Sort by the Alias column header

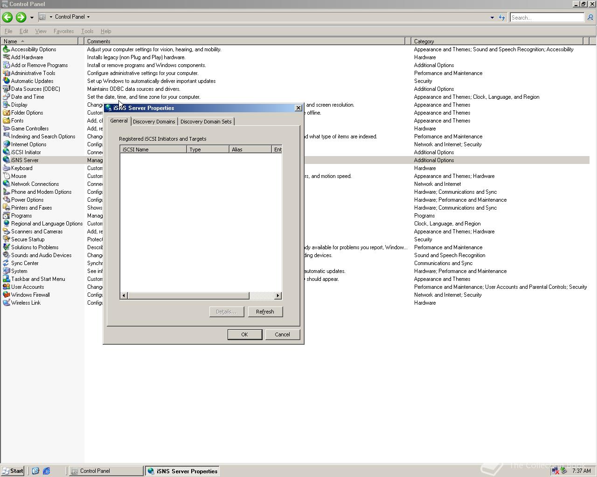[250, 150]
